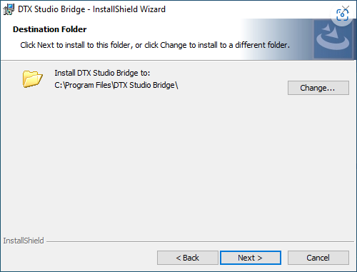Click the Destination Folder heading
357x272 pixels.
(50, 29)
